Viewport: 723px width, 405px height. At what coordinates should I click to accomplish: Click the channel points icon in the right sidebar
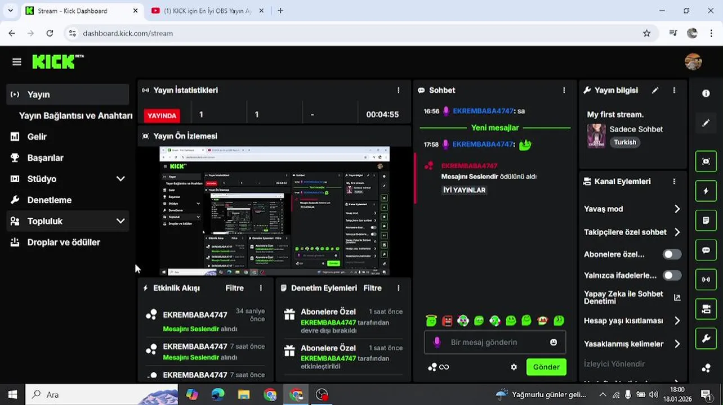pyautogui.click(x=706, y=368)
